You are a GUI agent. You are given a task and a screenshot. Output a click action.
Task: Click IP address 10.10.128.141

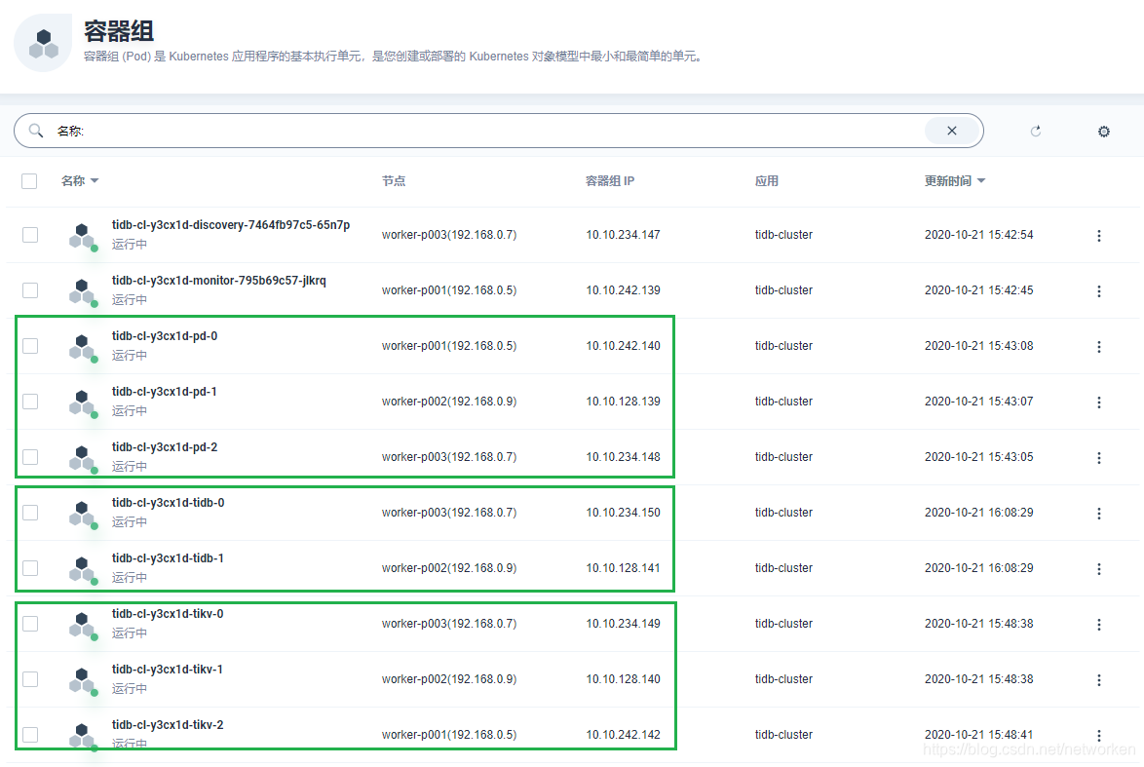623,568
